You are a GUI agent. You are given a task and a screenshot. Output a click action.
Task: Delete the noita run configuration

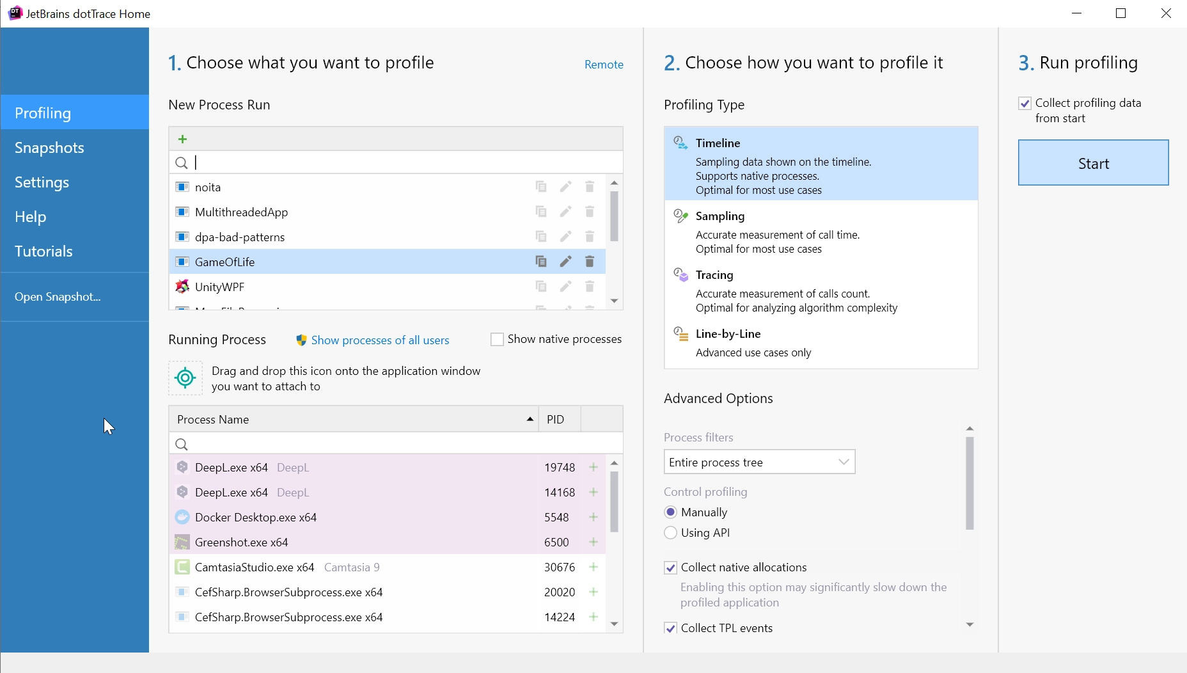click(x=590, y=187)
